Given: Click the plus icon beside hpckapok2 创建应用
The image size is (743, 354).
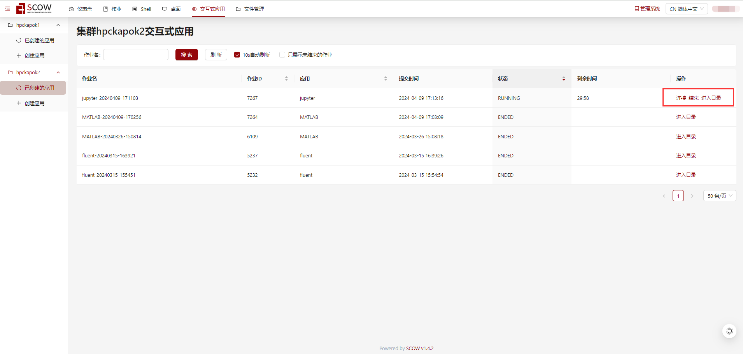Looking at the screenshot, I should click(19, 103).
